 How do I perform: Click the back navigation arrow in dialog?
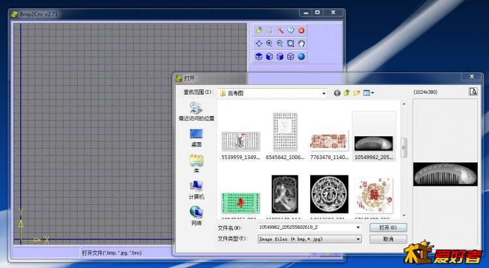tap(337, 93)
